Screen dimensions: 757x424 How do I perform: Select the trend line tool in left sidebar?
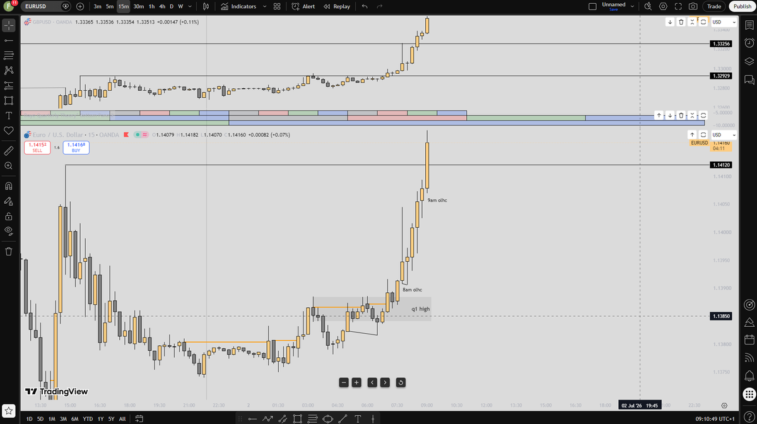9,41
